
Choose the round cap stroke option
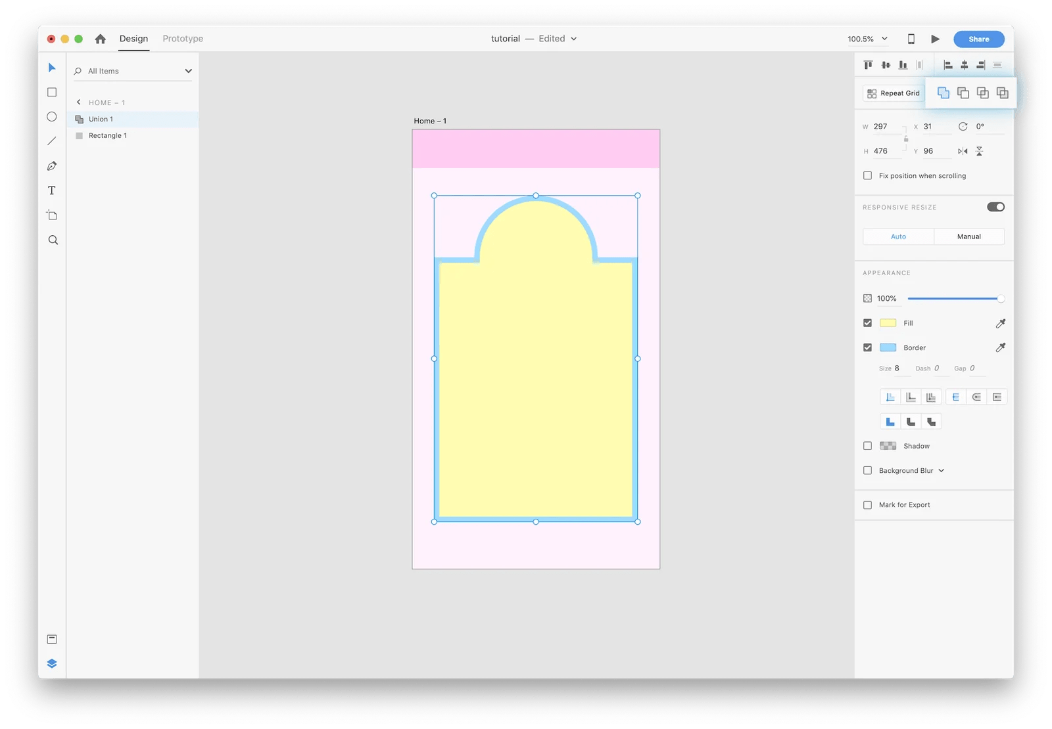point(976,397)
